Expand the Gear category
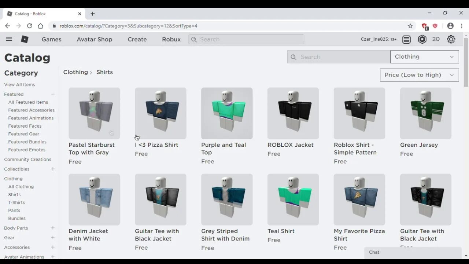The image size is (469, 264). (53, 238)
